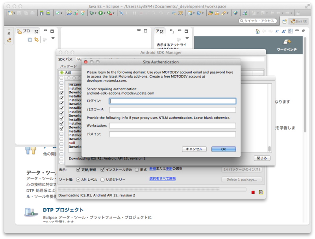Click the 新規 link in SDK Manager
Image resolution: width=315 pixels, height=239 pixels.
click(x=152, y=169)
